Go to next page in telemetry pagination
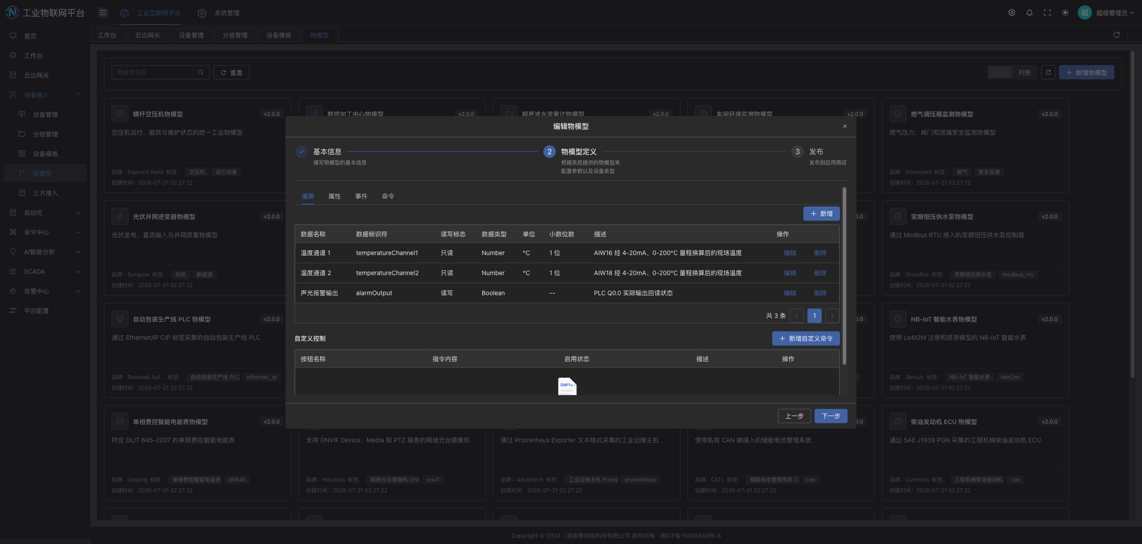Viewport: 1142px width, 544px height. (x=832, y=315)
